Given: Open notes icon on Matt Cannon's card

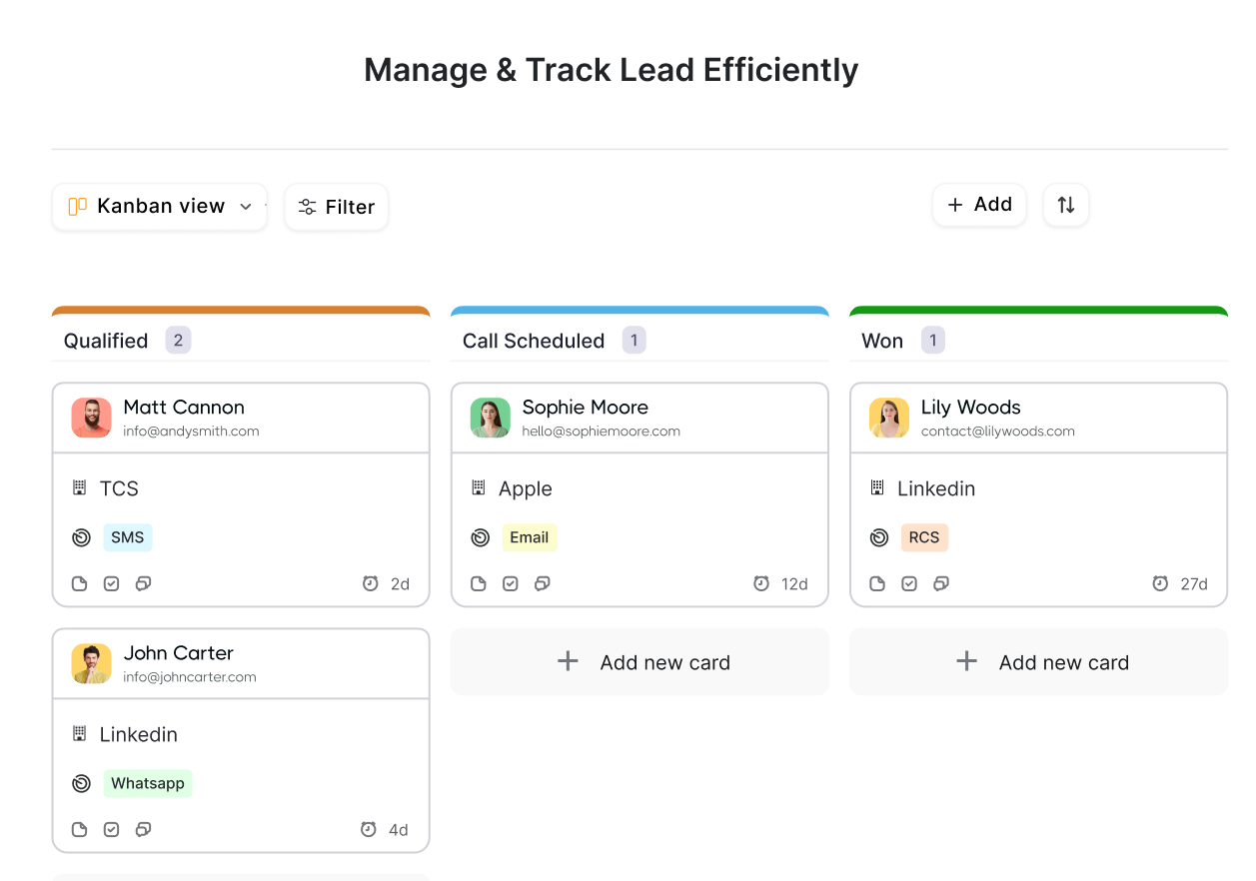Looking at the screenshot, I should 79,583.
